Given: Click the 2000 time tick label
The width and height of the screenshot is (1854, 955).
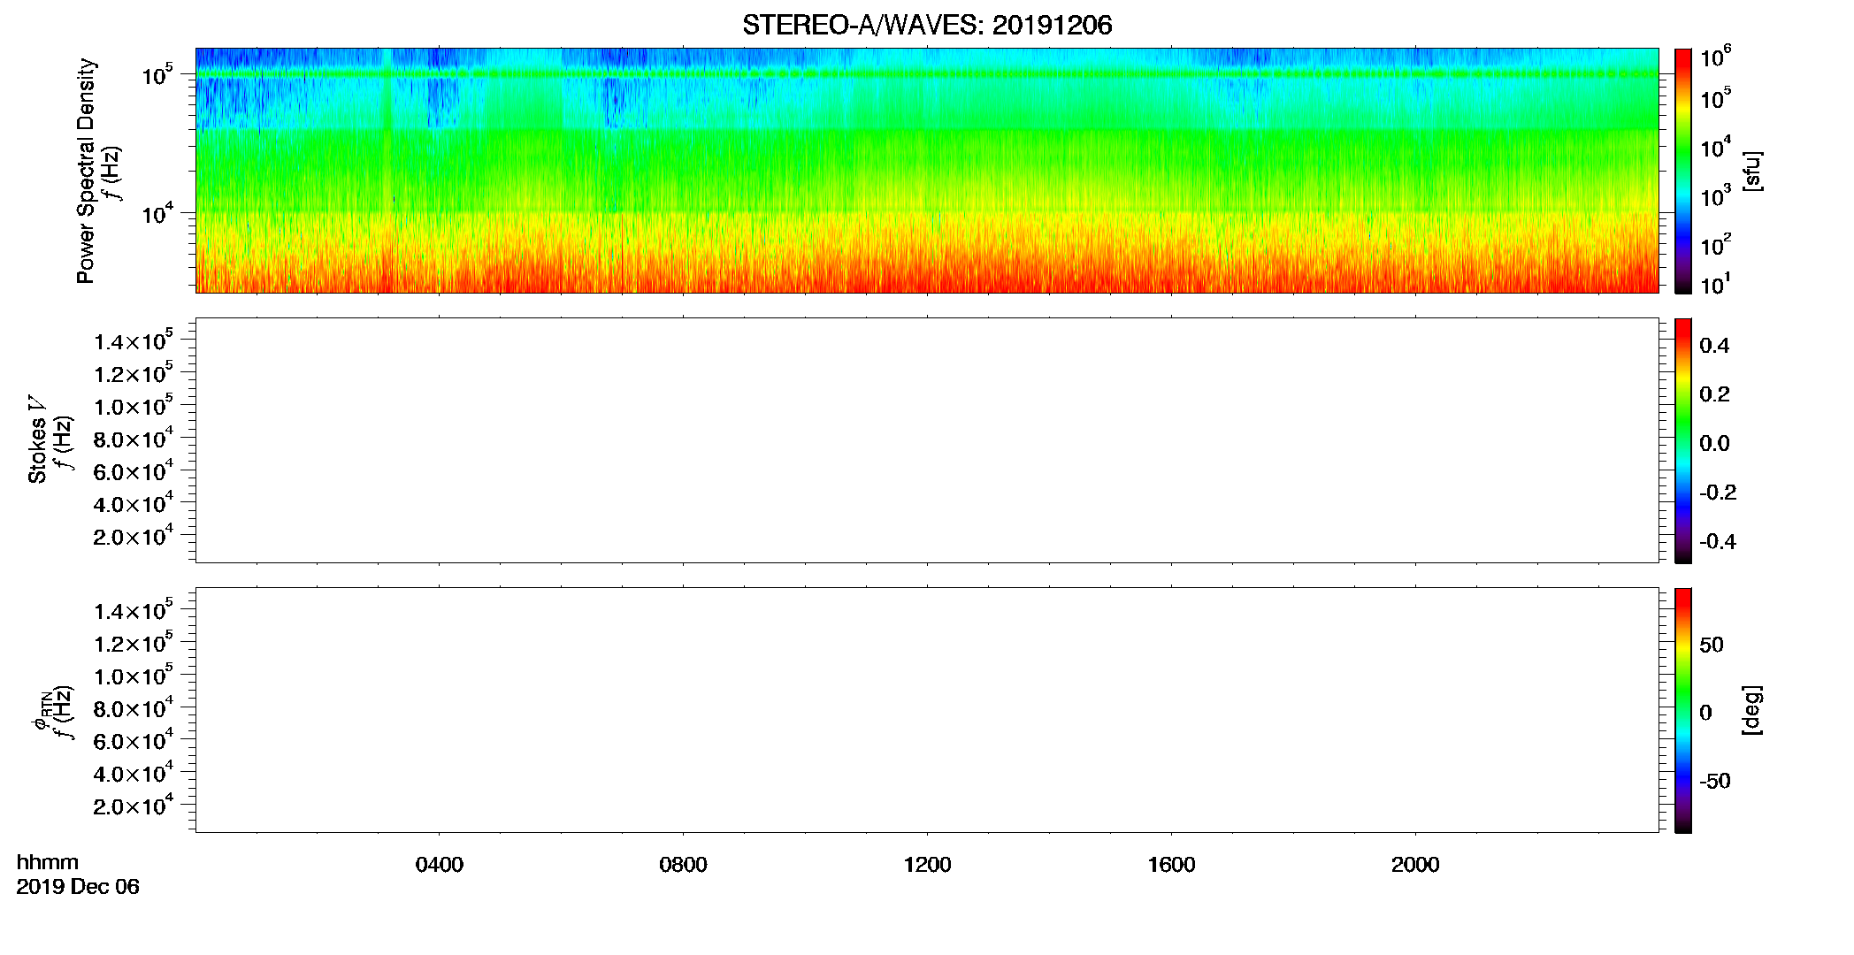Looking at the screenshot, I should (1415, 865).
